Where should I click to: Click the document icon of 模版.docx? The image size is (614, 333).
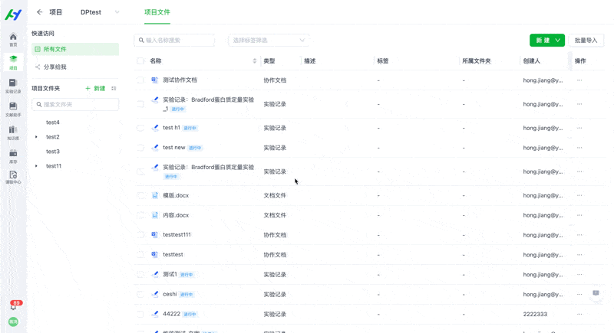(155, 195)
